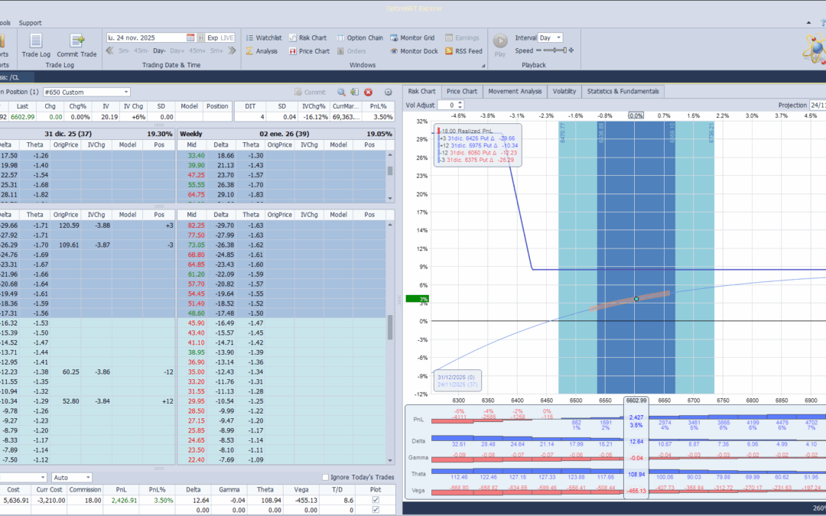
Task: Click the green table icon beside magnifier
Action: [355, 92]
